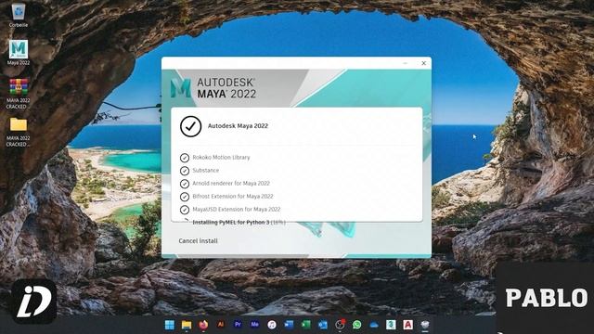Select the running installer icon in the taskbar
Screen dimensions: 594x334
click(425, 325)
